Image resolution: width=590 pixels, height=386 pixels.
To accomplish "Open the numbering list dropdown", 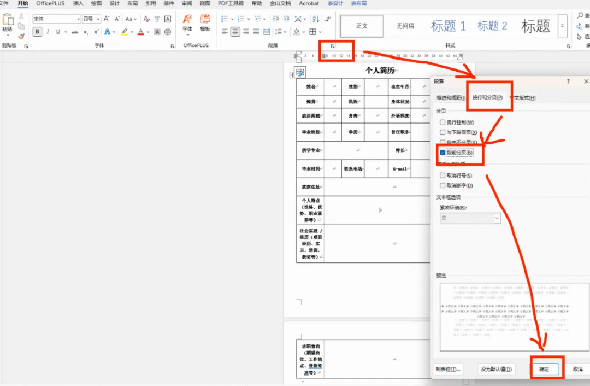I will (x=249, y=19).
